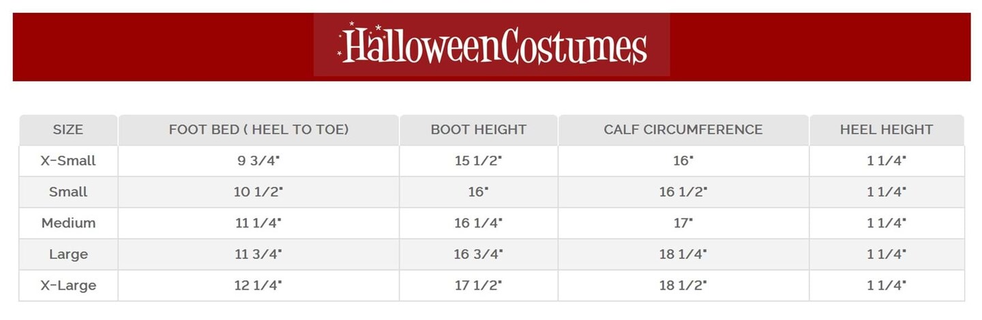Screen dimensions: 982x320
Task: Click the HEEL HEIGHT column header
Action: 886,129
